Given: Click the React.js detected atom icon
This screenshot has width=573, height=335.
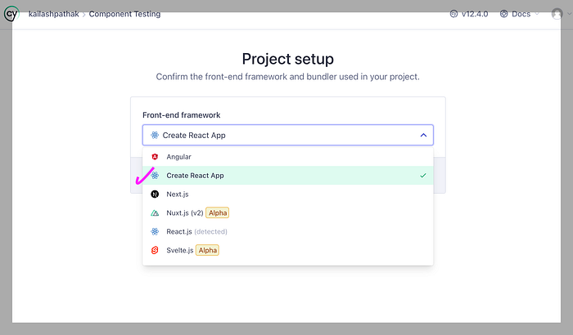Looking at the screenshot, I should click(155, 231).
